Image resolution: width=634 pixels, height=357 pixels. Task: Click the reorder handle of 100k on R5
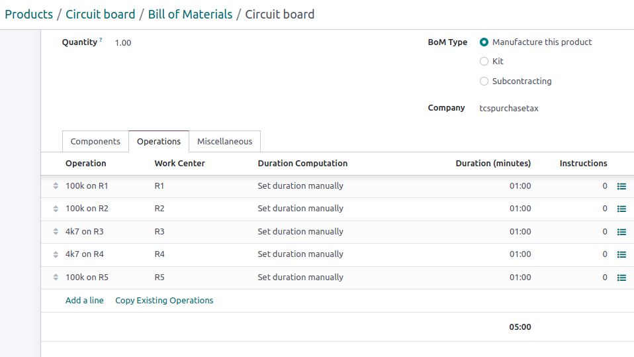click(56, 278)
